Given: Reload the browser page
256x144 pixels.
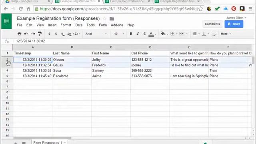Looking at the screenshot, I should tap(21, 9).
